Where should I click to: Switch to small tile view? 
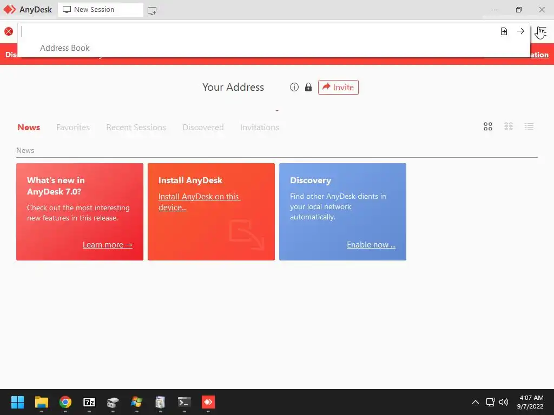[x=509, y=126]
